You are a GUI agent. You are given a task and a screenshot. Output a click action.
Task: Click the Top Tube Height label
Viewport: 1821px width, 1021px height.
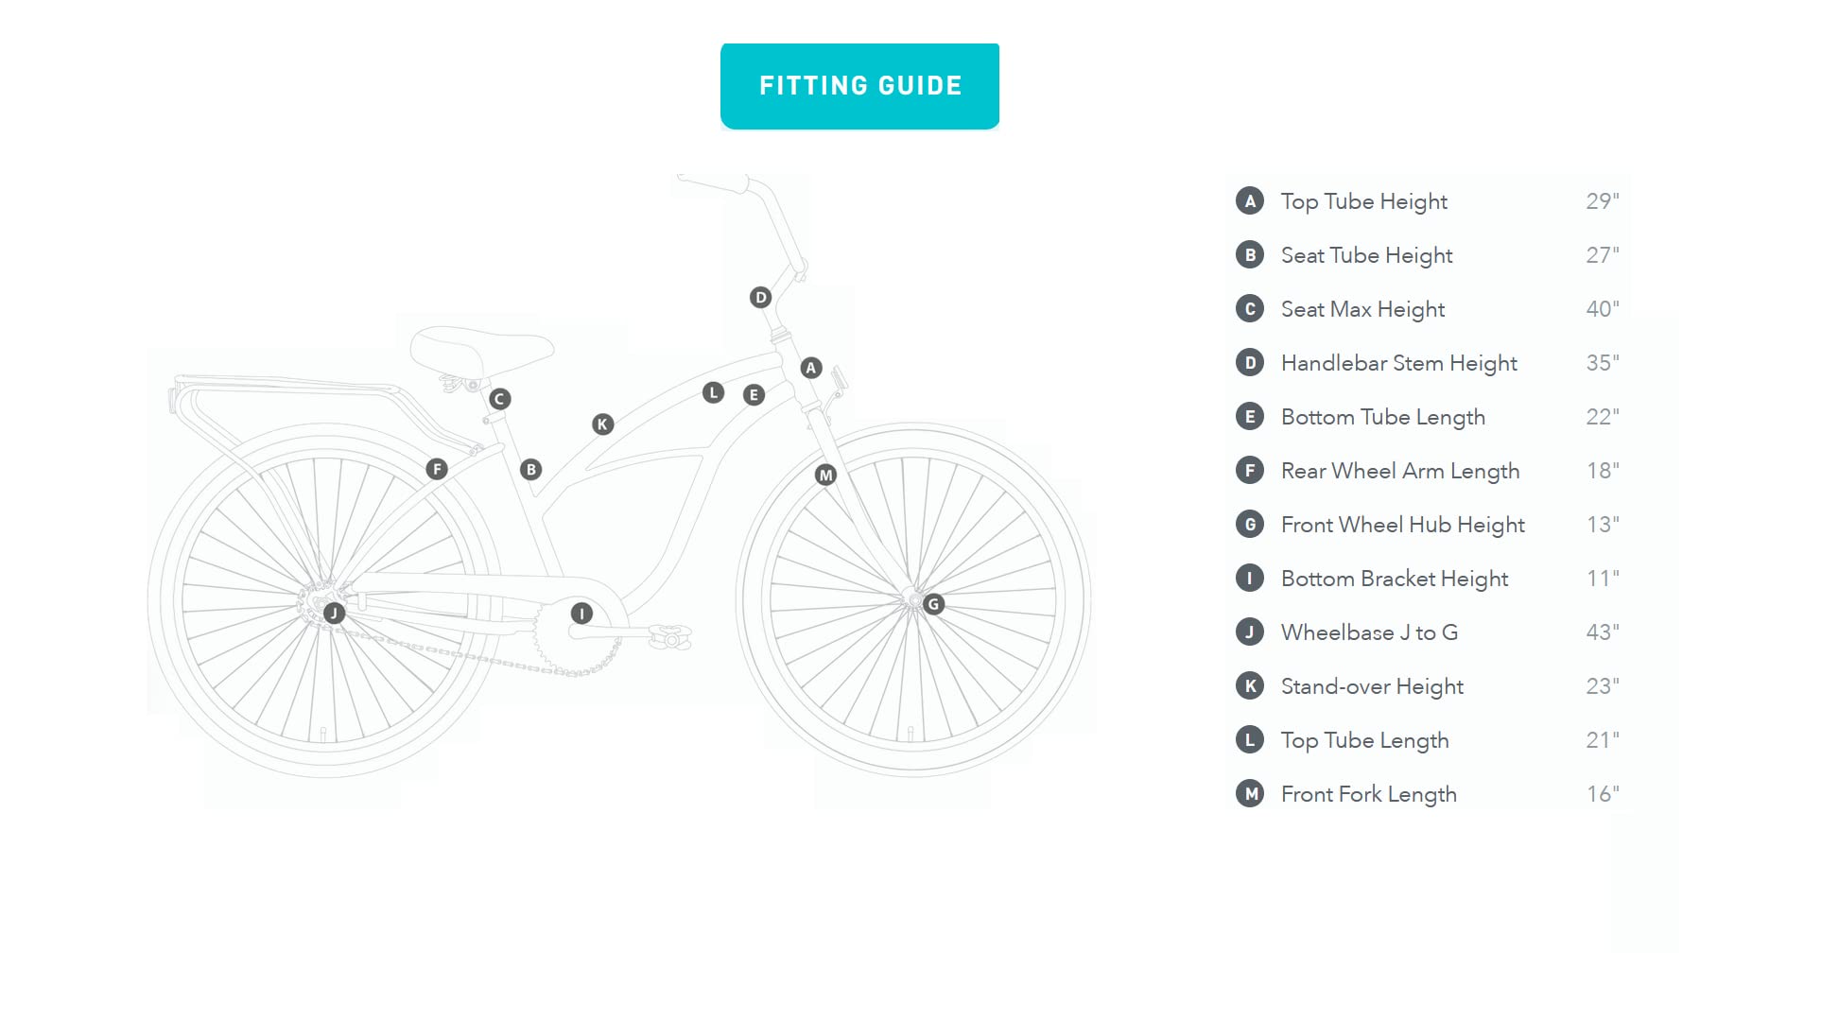pyautogui.click(x=1363, y=201)
